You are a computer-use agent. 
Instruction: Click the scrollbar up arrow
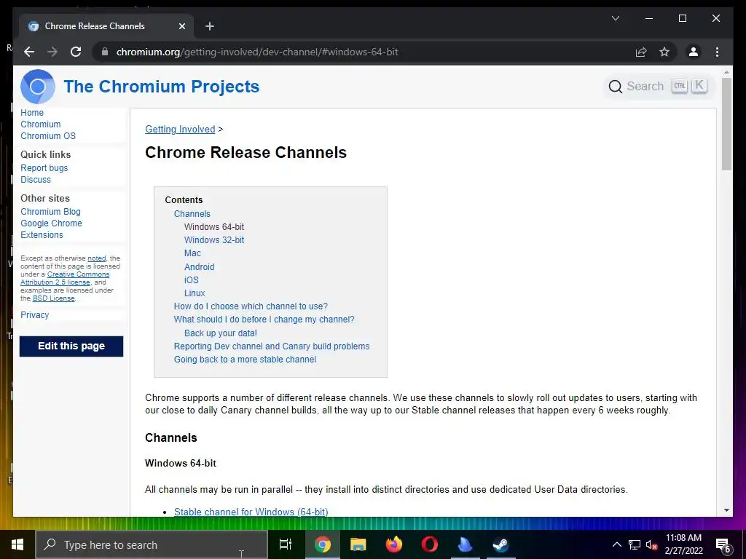coord(726,72)
